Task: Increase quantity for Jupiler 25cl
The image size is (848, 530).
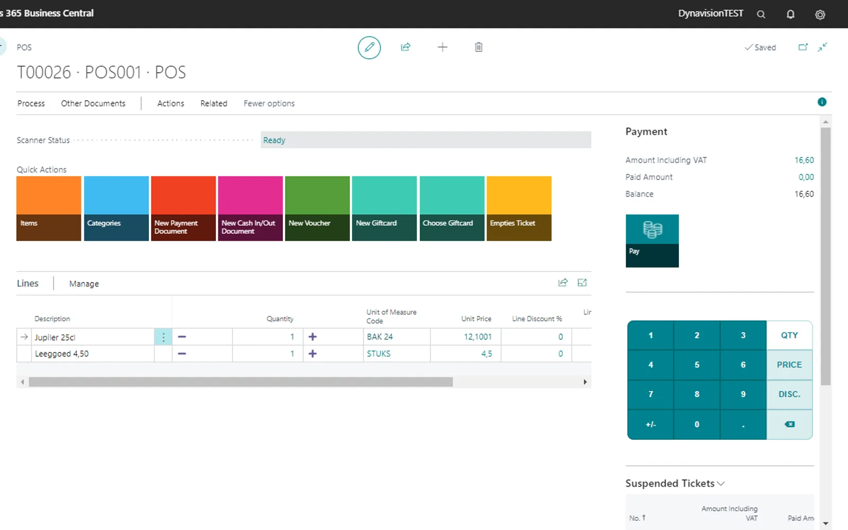Action: 313,337
